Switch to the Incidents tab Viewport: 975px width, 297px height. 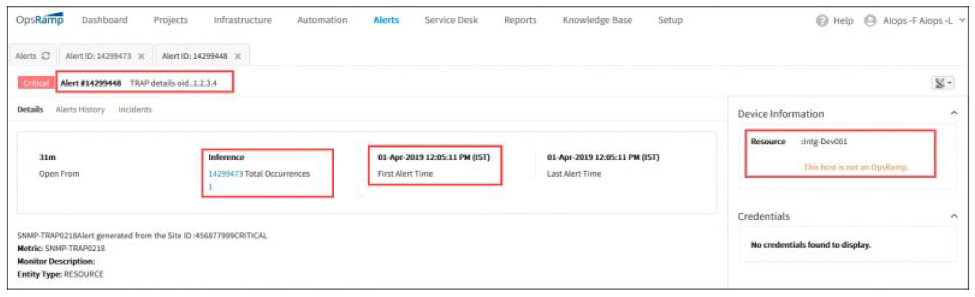(135, 110)
